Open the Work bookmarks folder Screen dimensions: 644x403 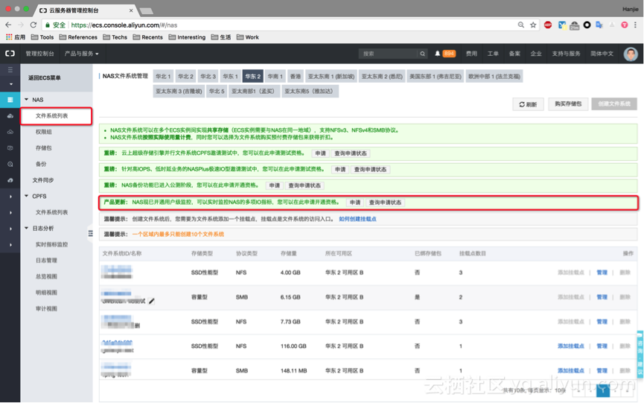(x=248, y=37)
